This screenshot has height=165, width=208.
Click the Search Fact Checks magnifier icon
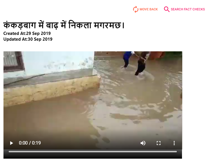pos(167,9)
